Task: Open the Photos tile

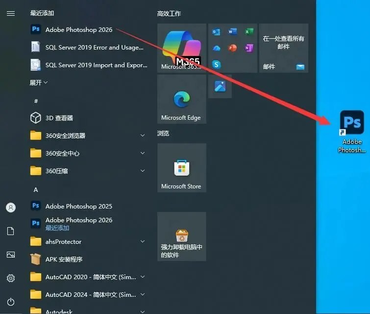Action: click(220, 86)
